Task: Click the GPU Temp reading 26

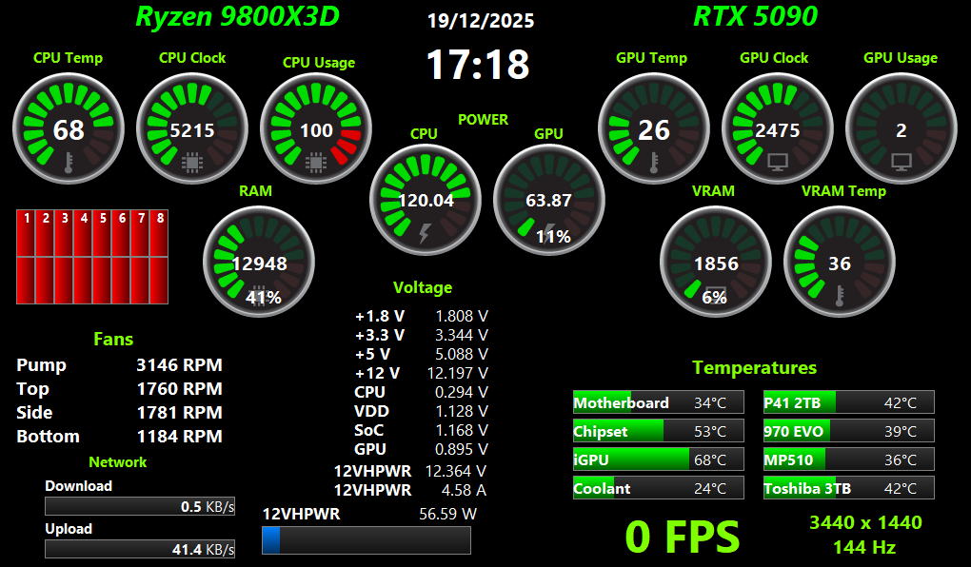Action: [x=654, y=130]
